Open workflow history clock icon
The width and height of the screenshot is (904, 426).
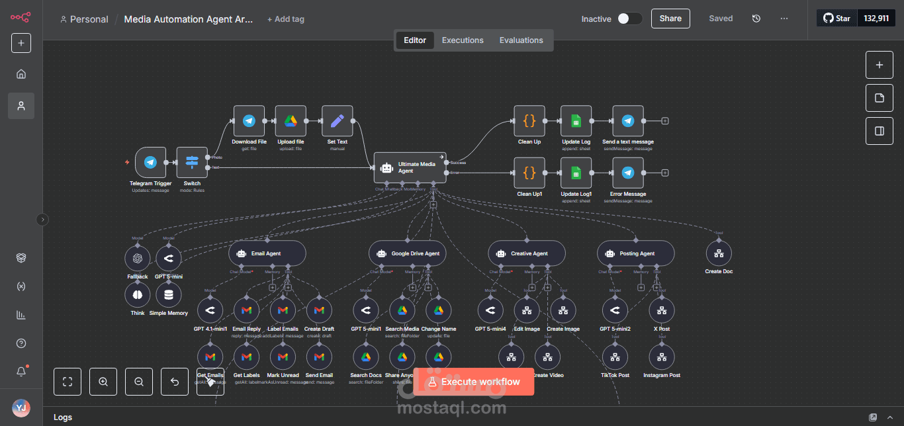point(756,19)
